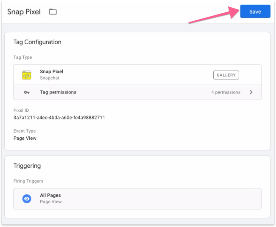
Task: Click the Save button
Action: click(x=255, y=12)
